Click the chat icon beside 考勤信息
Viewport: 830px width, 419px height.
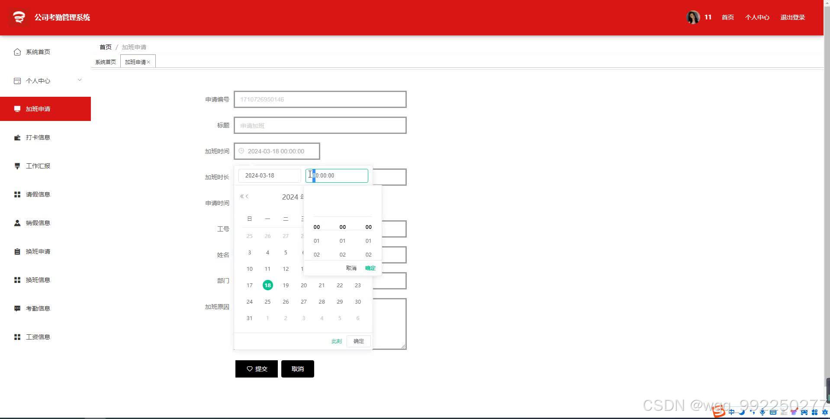pyautogui.click(x=17, y=308)
